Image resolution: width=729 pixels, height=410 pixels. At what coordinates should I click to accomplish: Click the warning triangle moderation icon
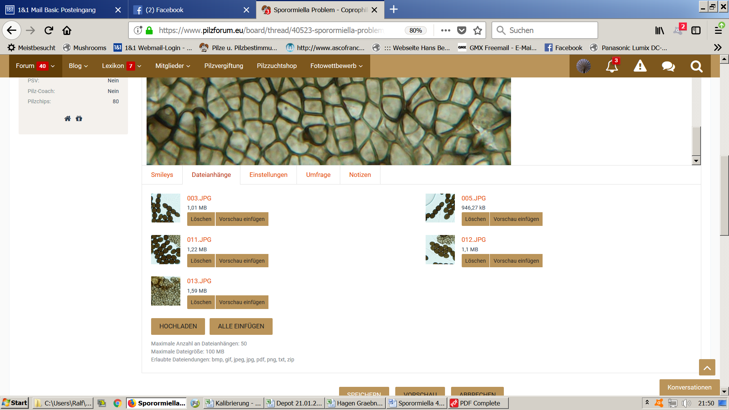640,66
